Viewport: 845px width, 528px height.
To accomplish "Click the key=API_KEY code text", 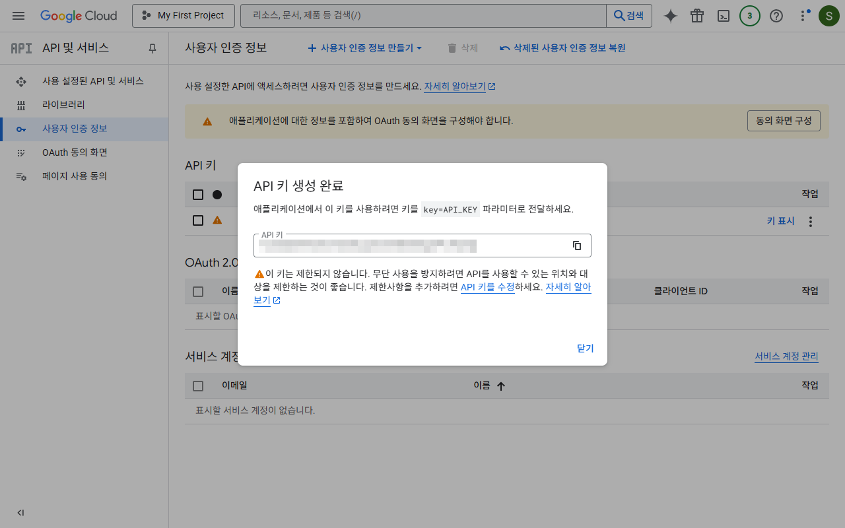I will [x=450, y=209].
